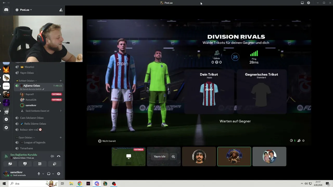Open the phoenix server icon
The height and width of the screenshot is (187, 333).
tap(6, 69)
